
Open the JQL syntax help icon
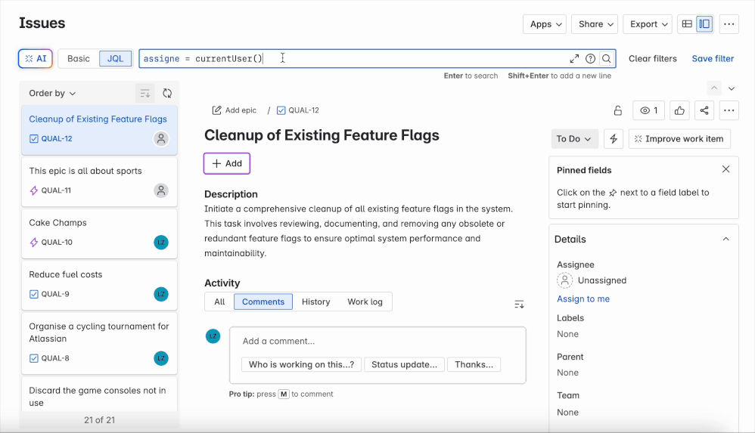tap(590, 58)
